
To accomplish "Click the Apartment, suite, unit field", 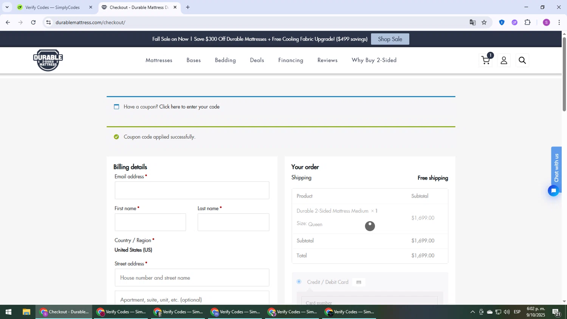I will click(x=192, y=298).
